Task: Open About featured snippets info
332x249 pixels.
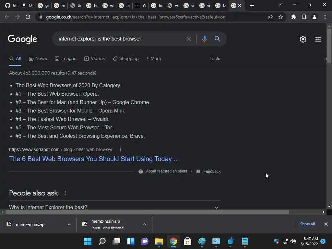Action: tap(163, 171)
